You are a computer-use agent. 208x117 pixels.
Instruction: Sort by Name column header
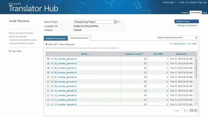(x=84, y=54)
